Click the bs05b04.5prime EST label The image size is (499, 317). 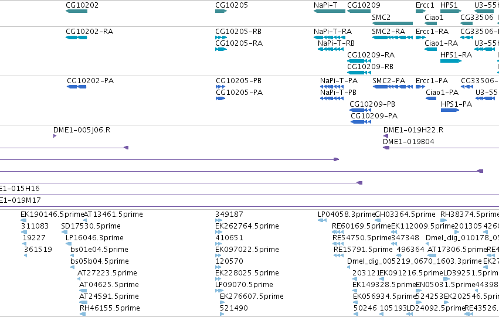100,261
